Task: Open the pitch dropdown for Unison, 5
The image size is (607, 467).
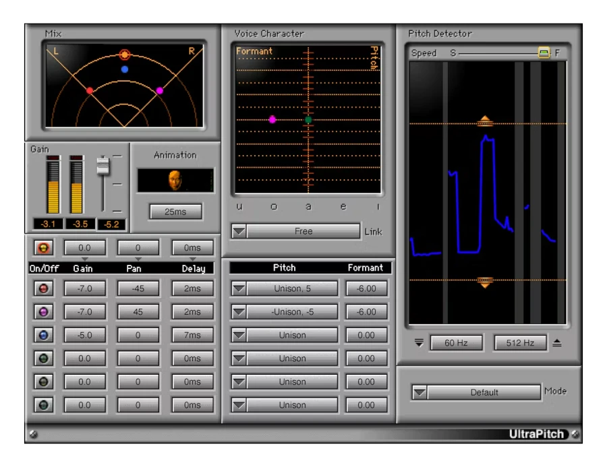Action: tap(239, 288)
